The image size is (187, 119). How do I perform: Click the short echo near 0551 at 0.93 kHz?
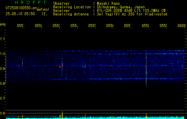[22, 63]
